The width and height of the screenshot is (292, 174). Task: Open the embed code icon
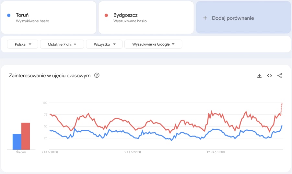[x=269, y=76]
